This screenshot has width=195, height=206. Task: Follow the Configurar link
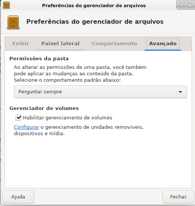(x=26, y=127)
